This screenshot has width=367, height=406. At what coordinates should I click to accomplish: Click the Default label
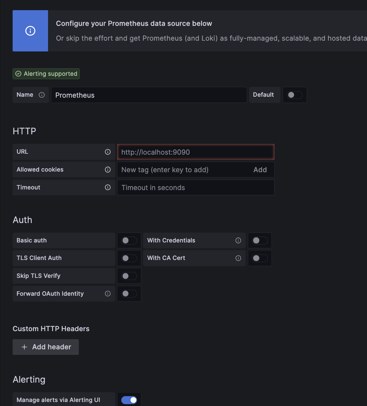tap(263, 95)
